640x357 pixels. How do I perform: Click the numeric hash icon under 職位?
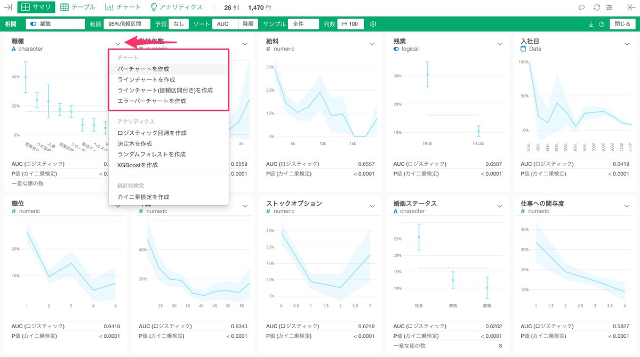[x=14, y=212]
